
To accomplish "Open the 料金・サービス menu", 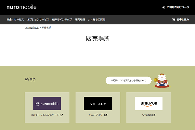I will 15,19.
